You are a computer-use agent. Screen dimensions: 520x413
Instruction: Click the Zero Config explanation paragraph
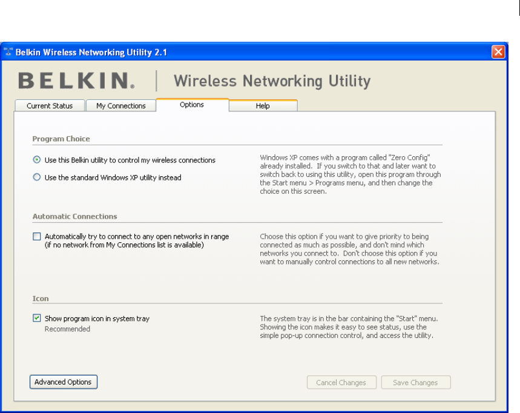pyautogui.click(x=351, y=174)
